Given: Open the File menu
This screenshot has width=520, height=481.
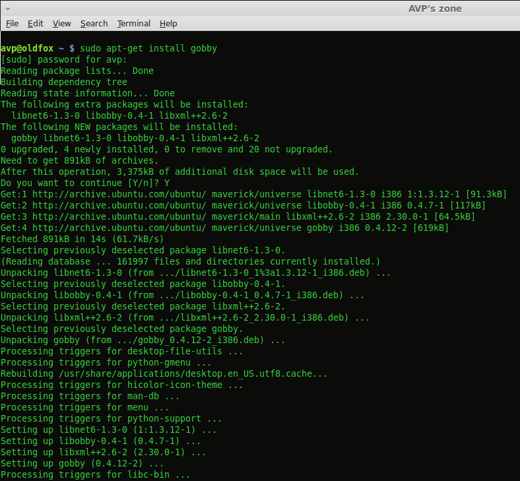Looking at the screenshot, I should pyautogui.click(x=13, y=24).
